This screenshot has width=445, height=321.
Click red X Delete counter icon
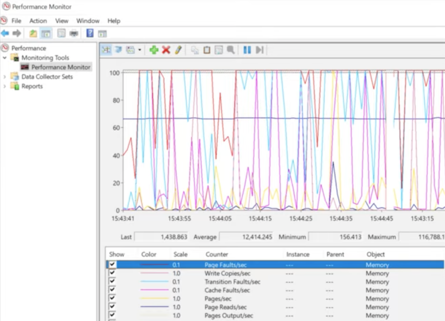[x=166, y=50]
